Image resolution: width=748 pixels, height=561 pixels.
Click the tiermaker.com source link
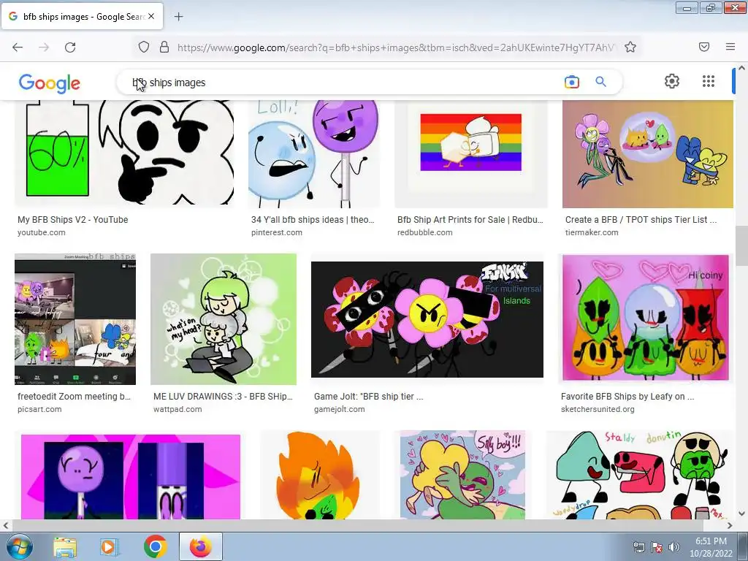pos(592,232)
